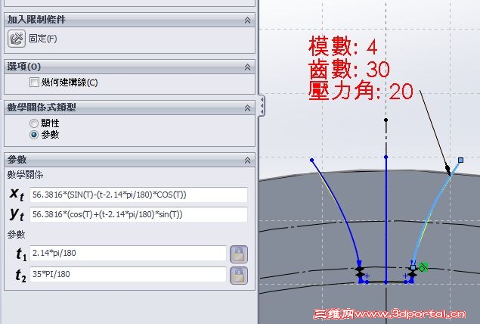The width and height of the screenshot is (480, 324).
Task: Click the Xt equation input field
Action: (x=138, y=195)
